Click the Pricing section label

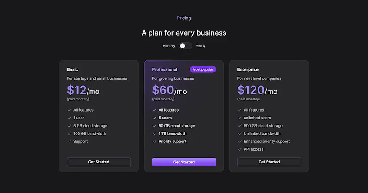pyautogui.click(x=184, y=18)
